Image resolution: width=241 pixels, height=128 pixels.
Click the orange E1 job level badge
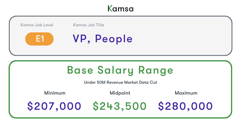39,39
